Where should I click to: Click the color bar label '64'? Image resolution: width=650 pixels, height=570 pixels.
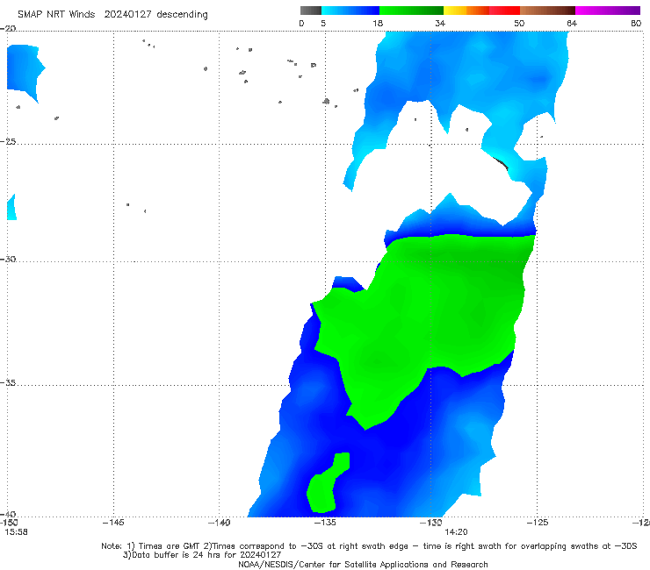click(572, 23)
